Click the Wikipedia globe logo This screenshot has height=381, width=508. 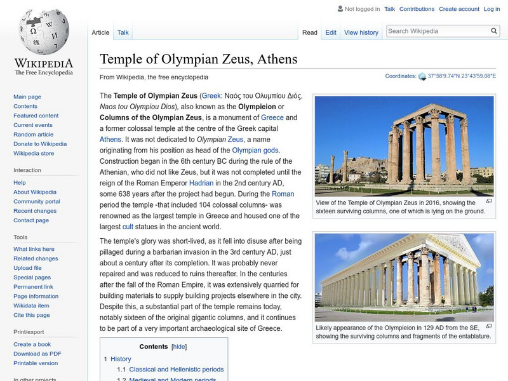(x=44, y=32)
